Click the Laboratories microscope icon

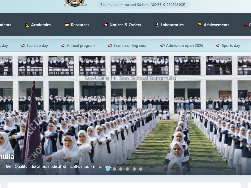tap(157, 25)
